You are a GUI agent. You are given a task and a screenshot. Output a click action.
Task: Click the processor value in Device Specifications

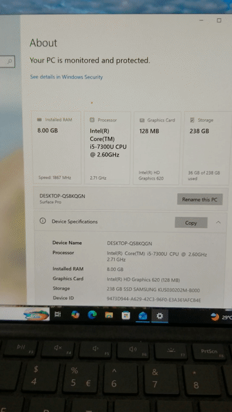pyautogui.click(x=157, y=257)
